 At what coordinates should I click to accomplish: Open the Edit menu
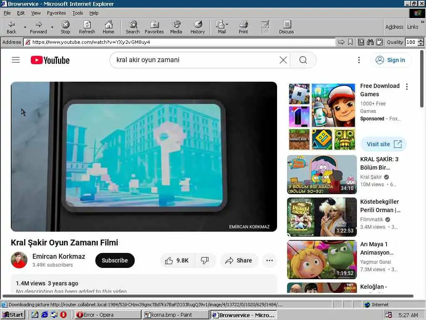(x=21, y=13)
